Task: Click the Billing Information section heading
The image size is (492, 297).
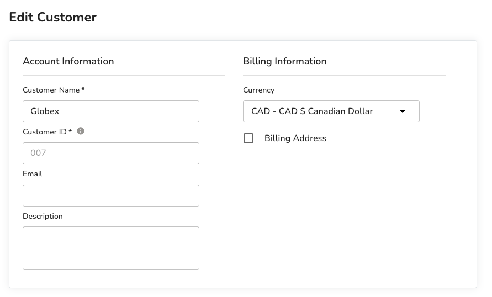Action: point(285,61)
